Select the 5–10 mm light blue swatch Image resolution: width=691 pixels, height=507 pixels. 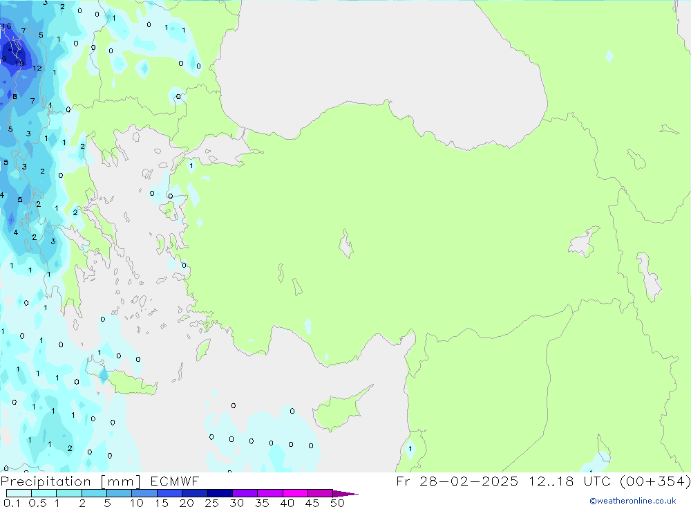coord(120,493)
